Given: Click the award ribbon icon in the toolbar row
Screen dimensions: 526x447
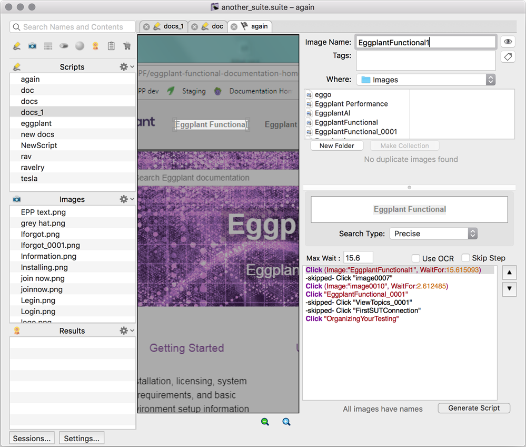Looking at the screenshot, I should click(x=96, y=46).
